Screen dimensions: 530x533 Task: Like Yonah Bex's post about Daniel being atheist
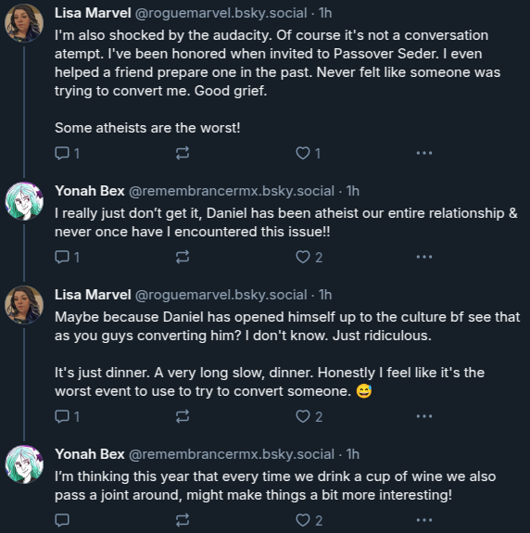pyautogui.click(x=309, y=257)
